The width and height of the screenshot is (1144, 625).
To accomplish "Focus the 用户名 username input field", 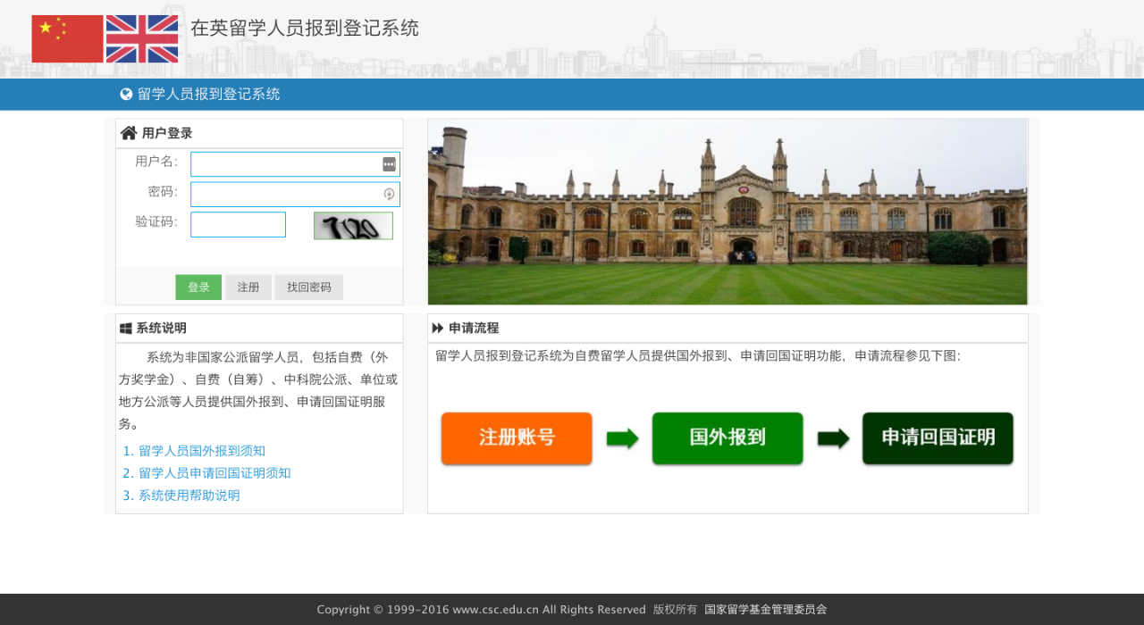I will [295, 164].
